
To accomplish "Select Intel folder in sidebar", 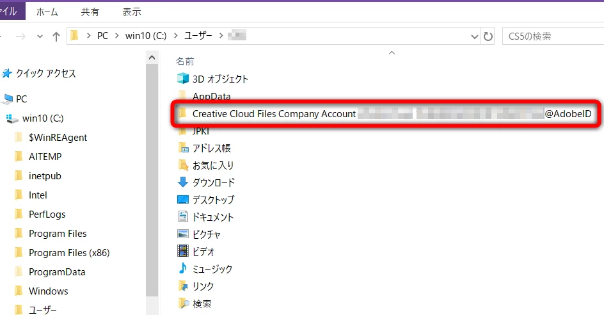I will (x=38, y=195).
